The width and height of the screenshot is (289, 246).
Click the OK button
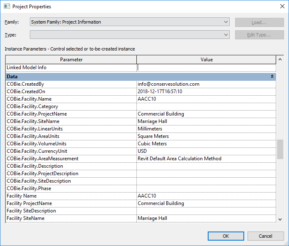coord(226,236)
